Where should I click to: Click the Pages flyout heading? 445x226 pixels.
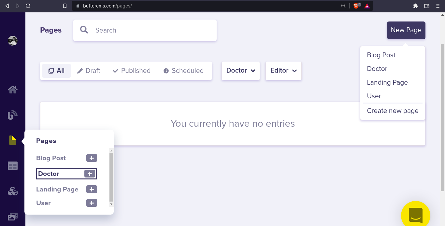(x=46, y=141)
